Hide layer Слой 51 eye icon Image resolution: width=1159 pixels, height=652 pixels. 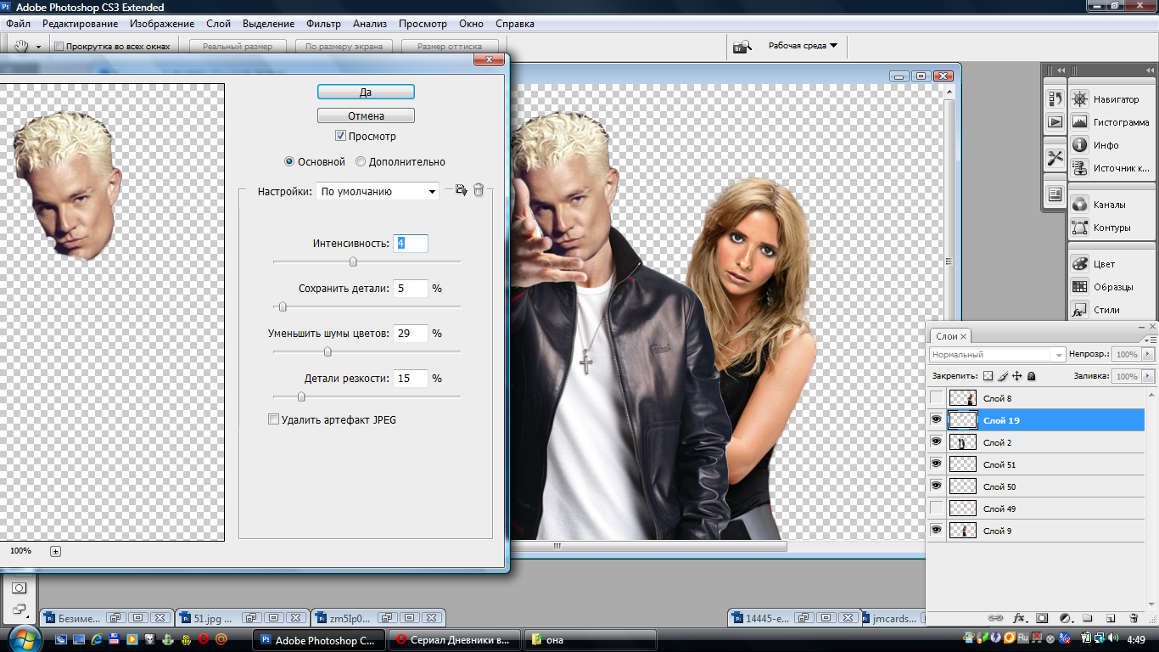(937, 464)
